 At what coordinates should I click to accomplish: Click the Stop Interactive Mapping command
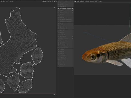click(65, 22)
